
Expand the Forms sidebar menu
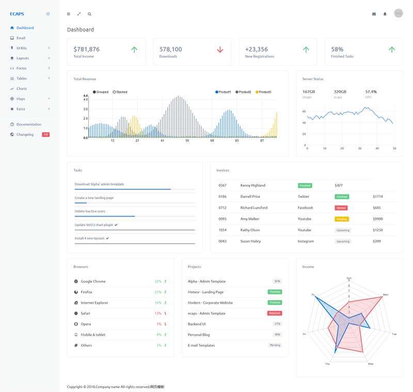pyautogui.click(x=21, y=68)
